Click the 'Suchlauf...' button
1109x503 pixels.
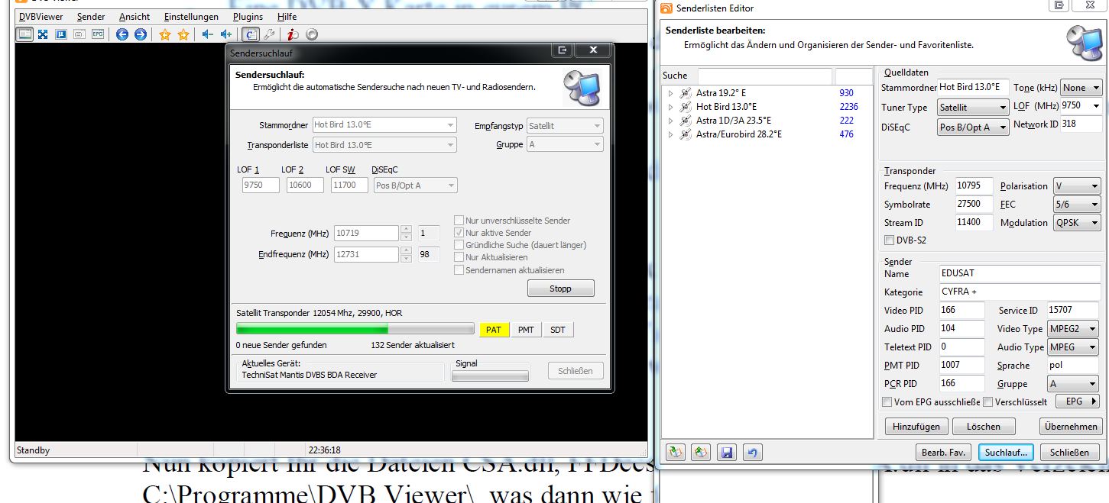click(1006, 453)
